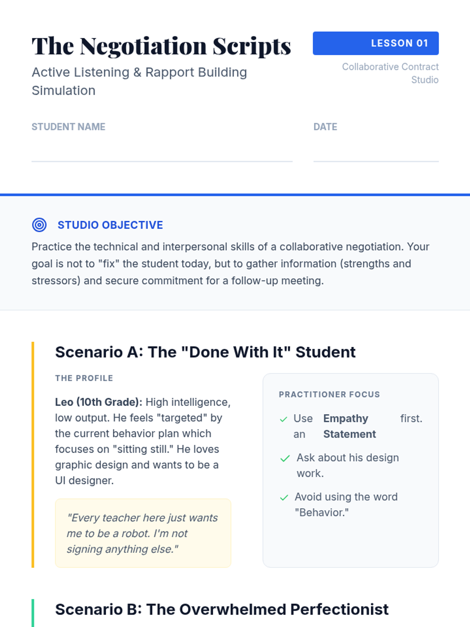
Task: Click the Scenario A heading
Action: point(205,352)
